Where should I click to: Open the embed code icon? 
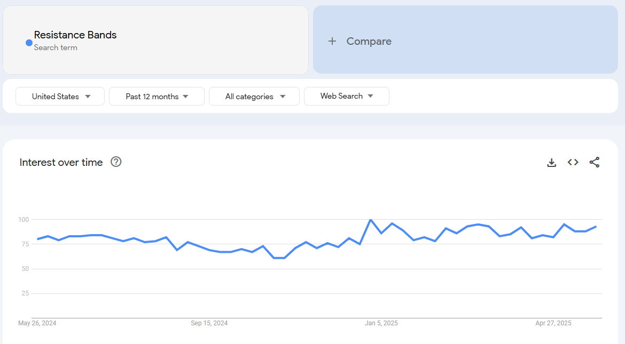point(573,163)
